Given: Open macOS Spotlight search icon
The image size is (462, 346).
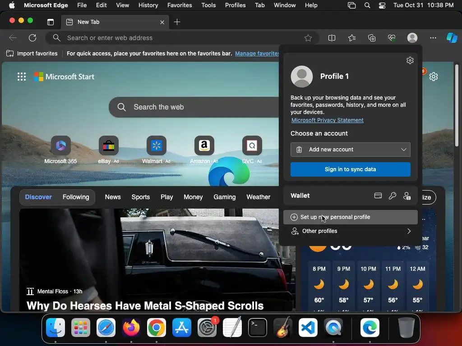Looking at the screenshot, I should (x=367, y=5).
